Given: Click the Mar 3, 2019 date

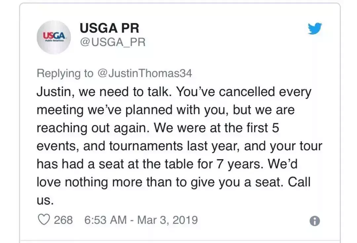Looking at the screenshot, I should (167, 220).
